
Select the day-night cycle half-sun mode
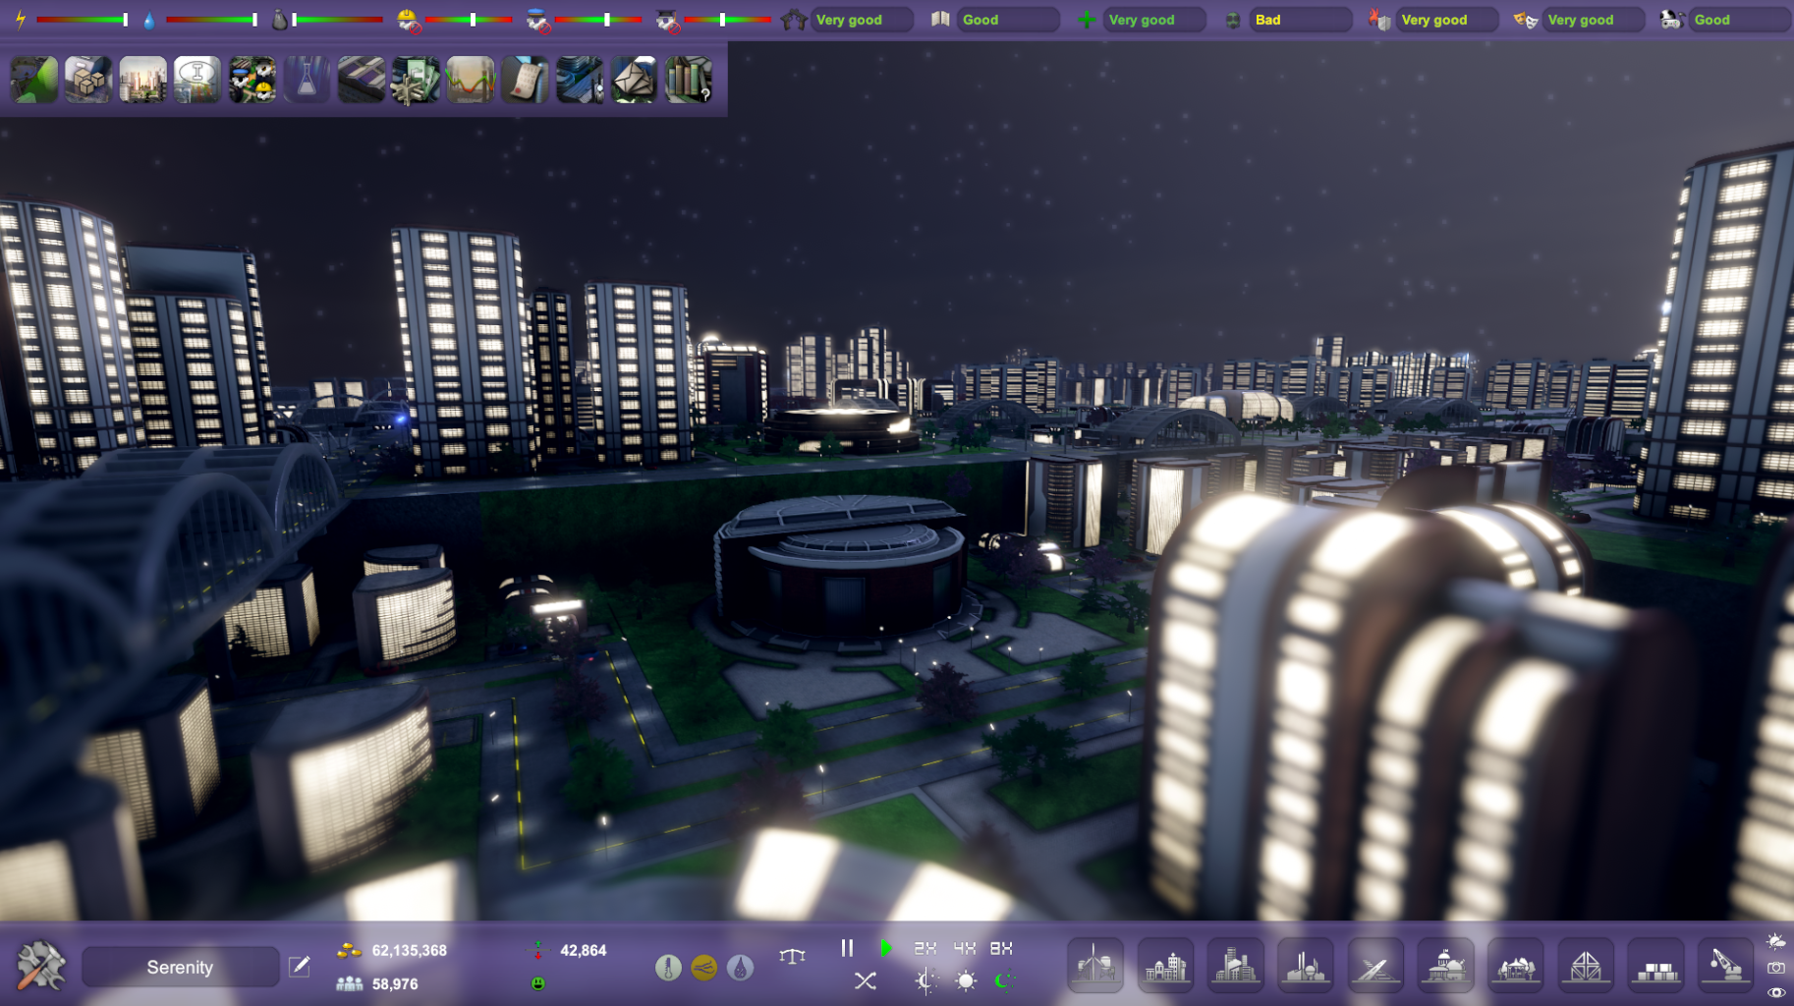[925, 980]
